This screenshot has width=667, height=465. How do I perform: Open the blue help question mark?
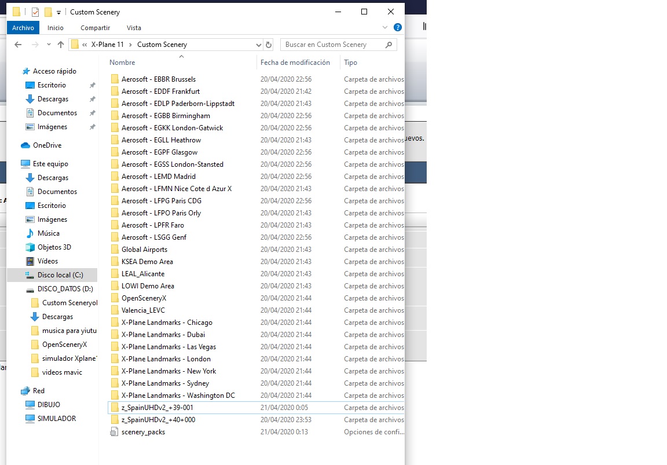click(x=398, y=27)
